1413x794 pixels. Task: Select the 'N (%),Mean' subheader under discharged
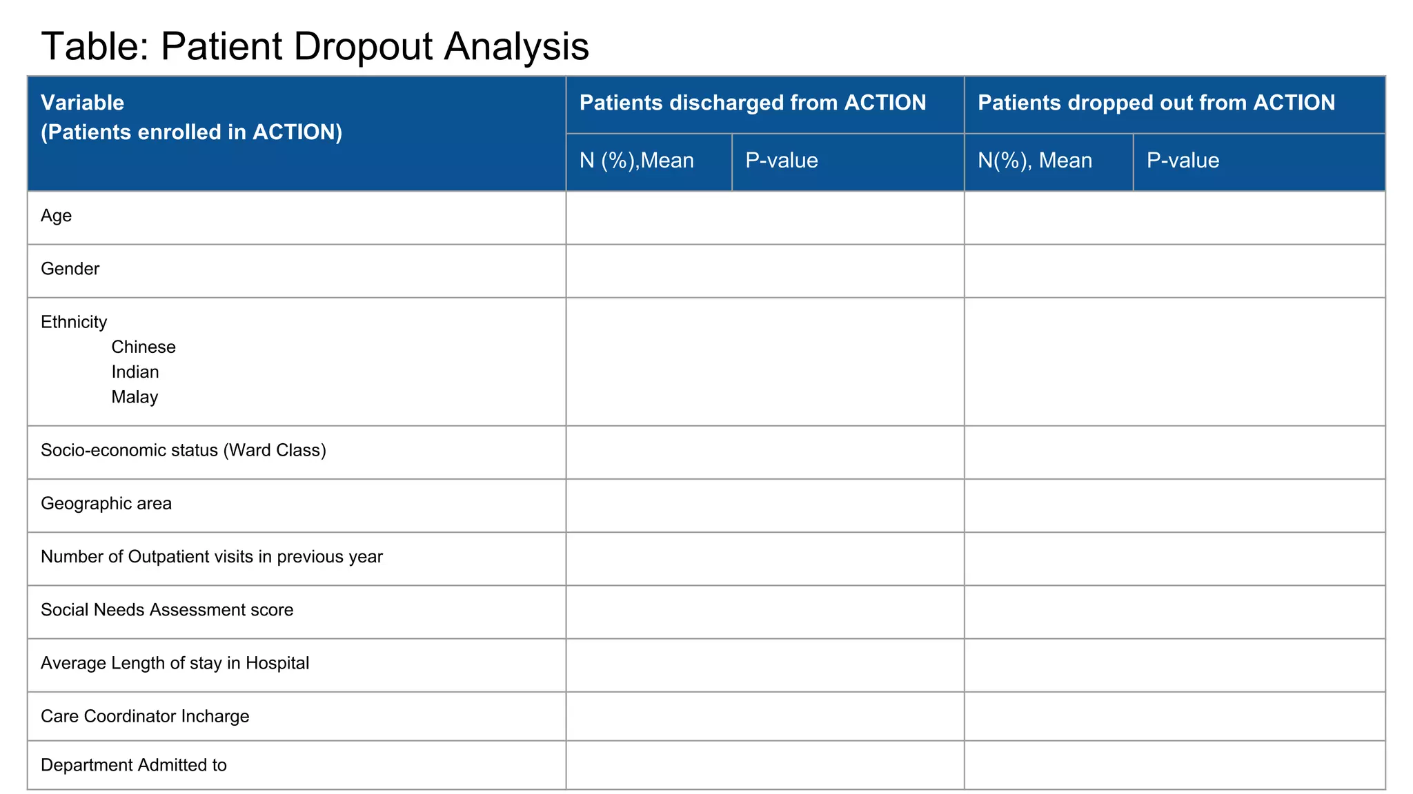(x=637, y=161)
